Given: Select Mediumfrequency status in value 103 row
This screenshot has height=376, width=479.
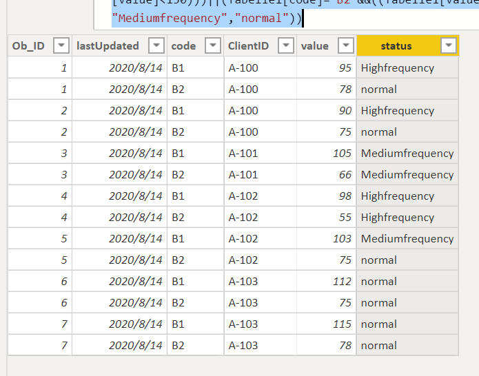Looking at the screenshot, I should (407, 239).
